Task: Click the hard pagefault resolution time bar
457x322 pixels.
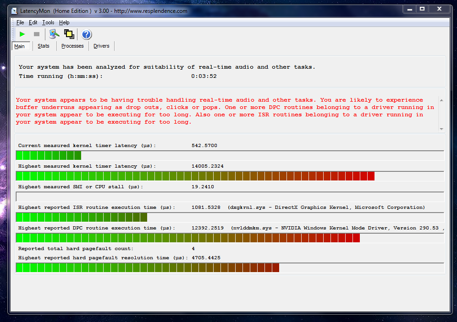Action: [x=230, y=267]
